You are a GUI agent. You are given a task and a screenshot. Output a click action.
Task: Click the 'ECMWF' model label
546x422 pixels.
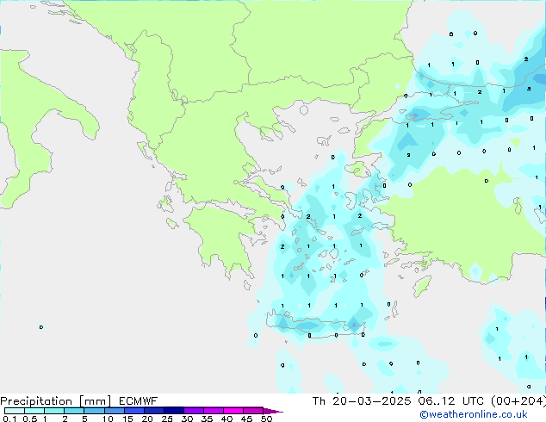click(139, 401)
